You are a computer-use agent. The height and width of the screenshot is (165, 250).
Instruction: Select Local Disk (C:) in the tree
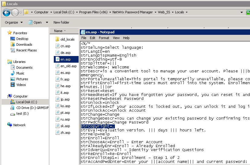pos(27,102)
